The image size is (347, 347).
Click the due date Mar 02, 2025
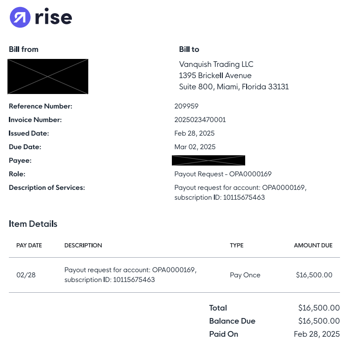tap(195, 147)
